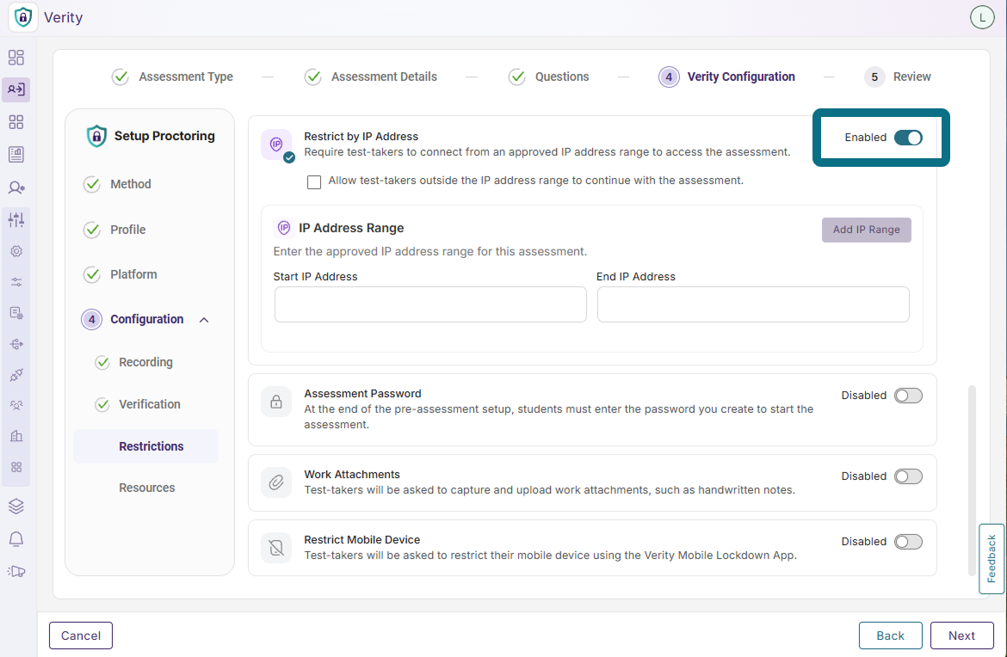
Task: Open the user management sidebar icon
Action: pos(16,187)
